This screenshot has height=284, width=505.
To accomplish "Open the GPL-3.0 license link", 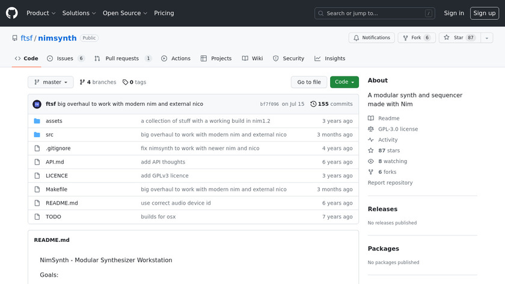I will (x=397, y=129).
